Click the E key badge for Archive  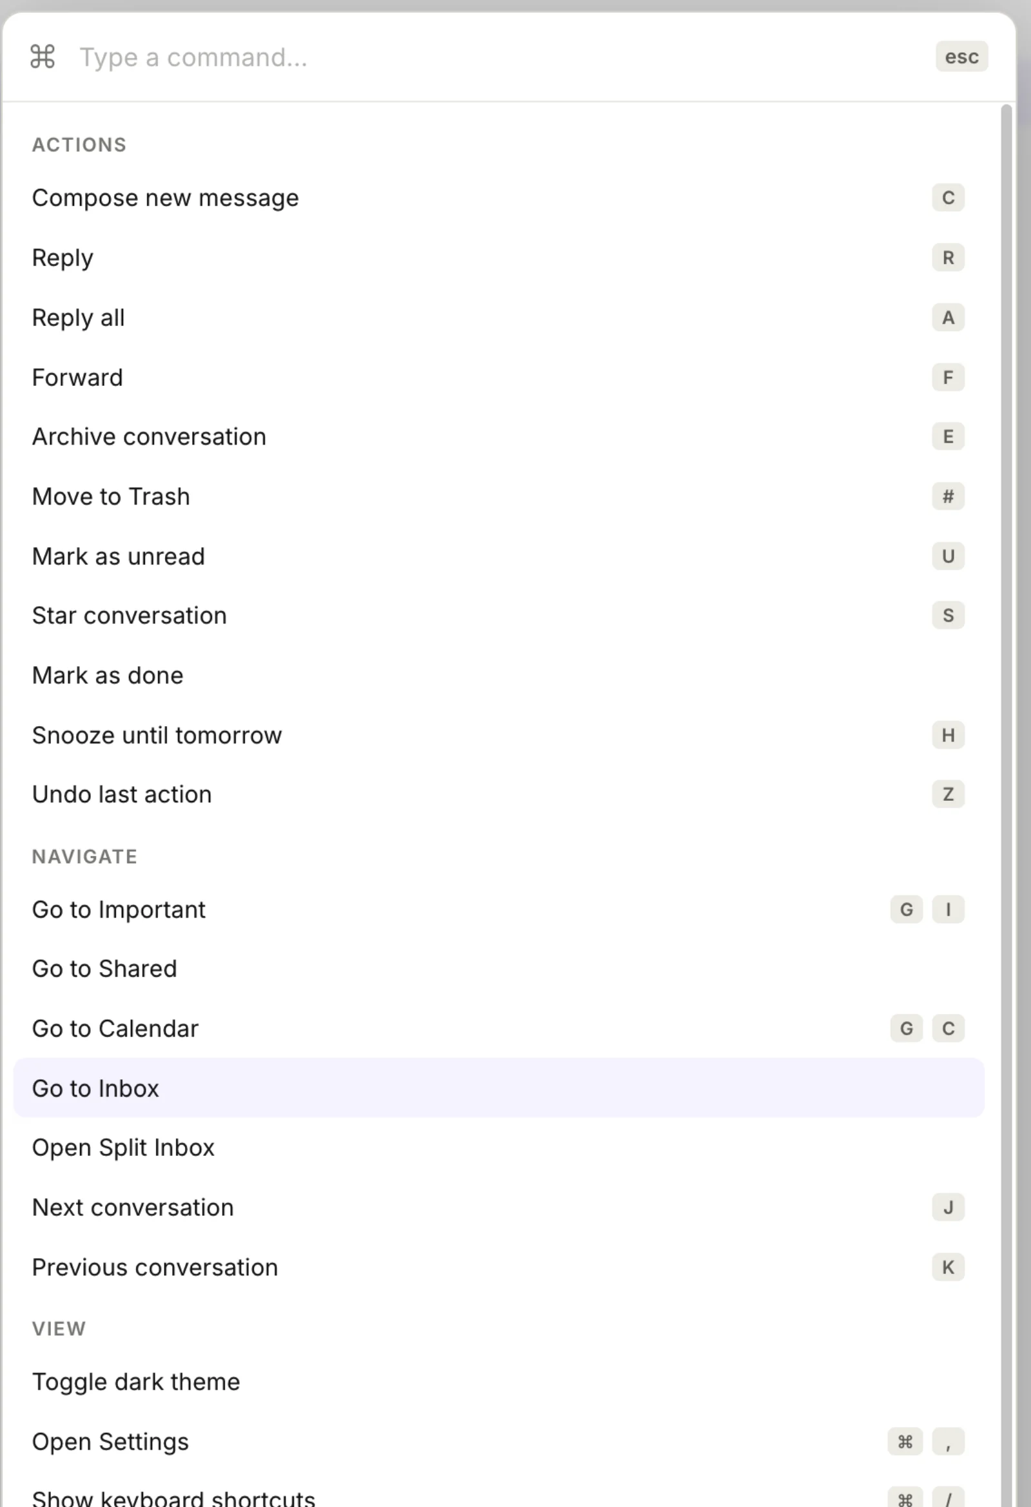(948, 437)
